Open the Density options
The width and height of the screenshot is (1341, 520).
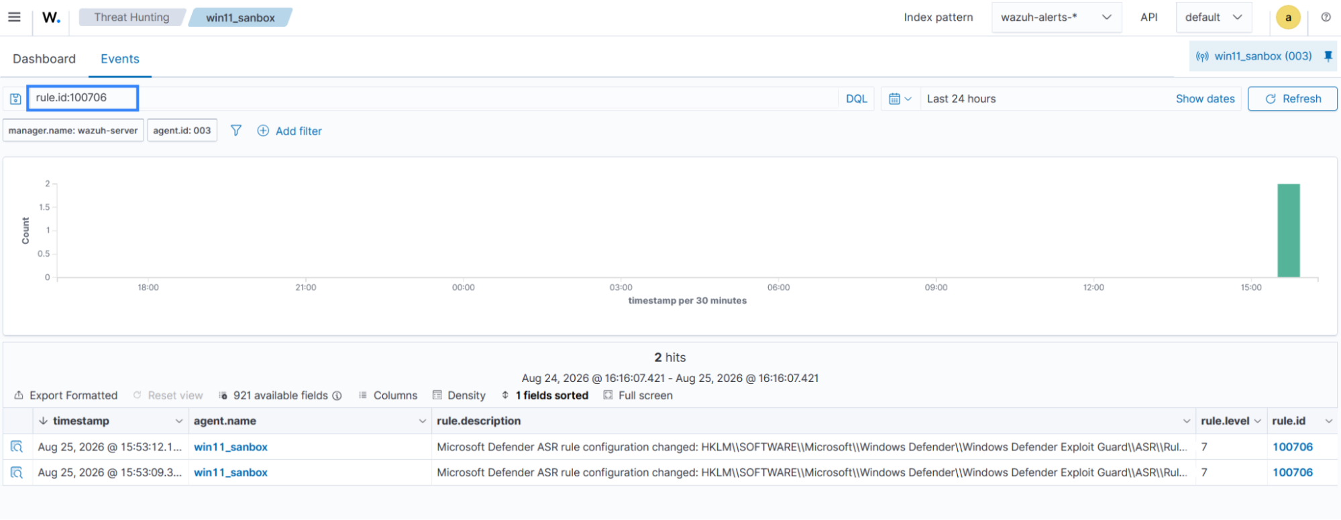(459, 395)
